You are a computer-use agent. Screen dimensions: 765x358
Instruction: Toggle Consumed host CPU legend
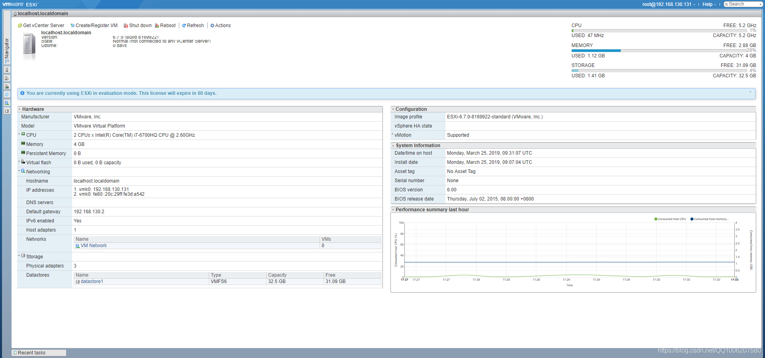pos(670,219)
